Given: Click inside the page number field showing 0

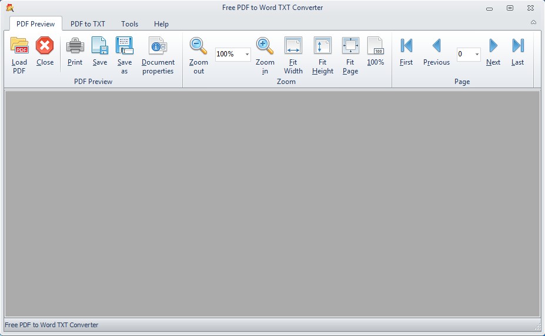Looking at the screenshot, I should click(x=465, y=54).
